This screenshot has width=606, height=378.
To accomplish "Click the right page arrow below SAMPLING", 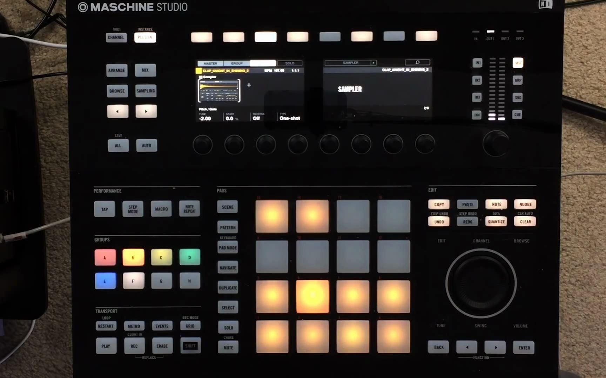I will 146,111.
